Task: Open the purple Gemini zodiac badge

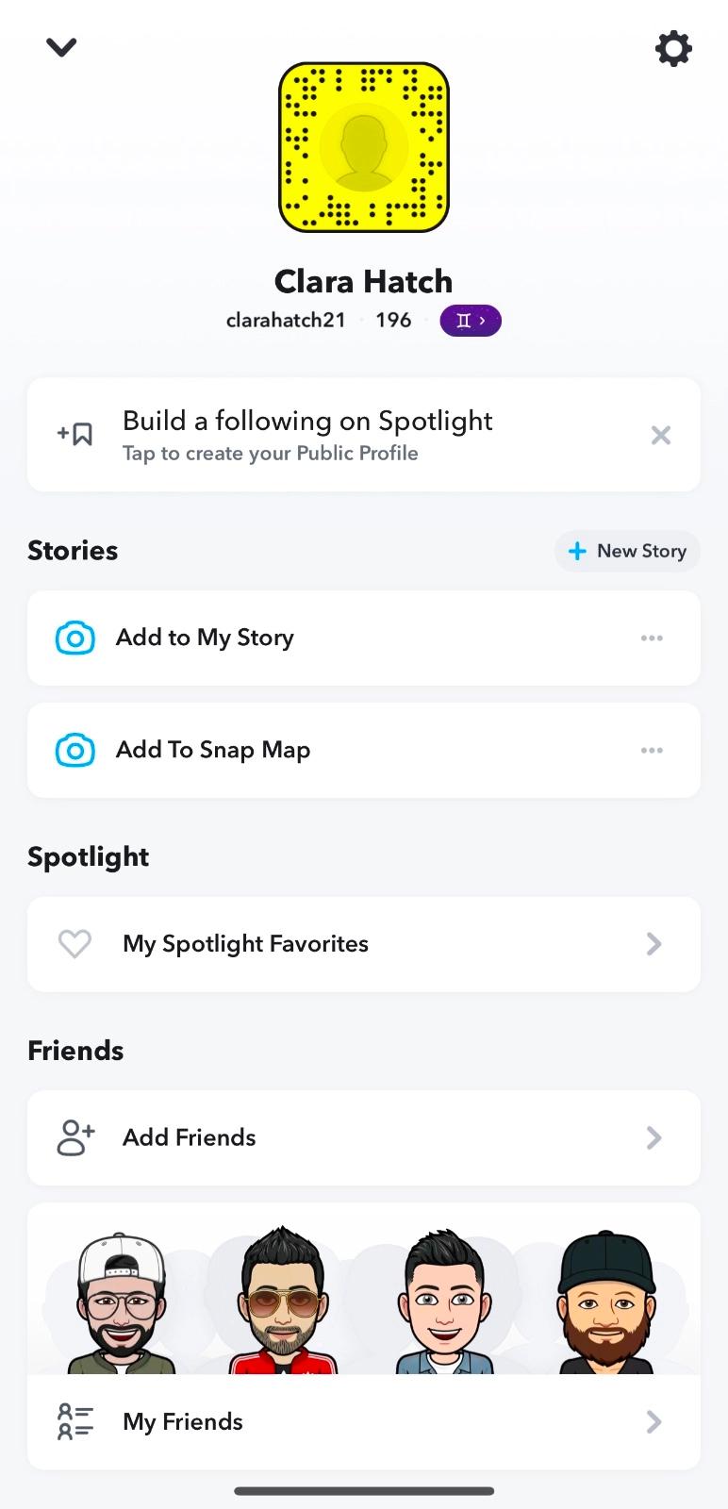Action: (471, 321)
